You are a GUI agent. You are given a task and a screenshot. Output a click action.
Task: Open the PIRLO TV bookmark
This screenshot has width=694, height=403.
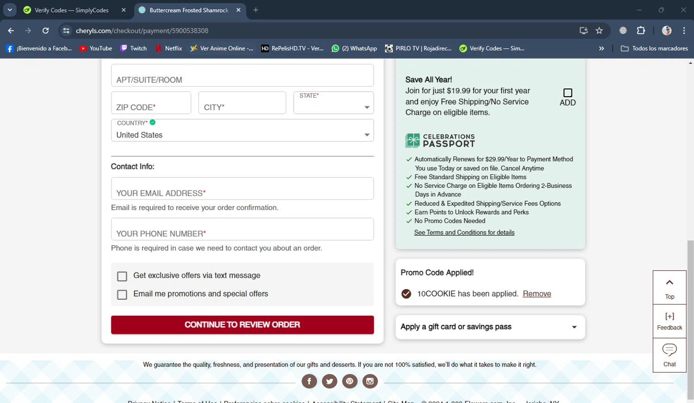point(418,48)
